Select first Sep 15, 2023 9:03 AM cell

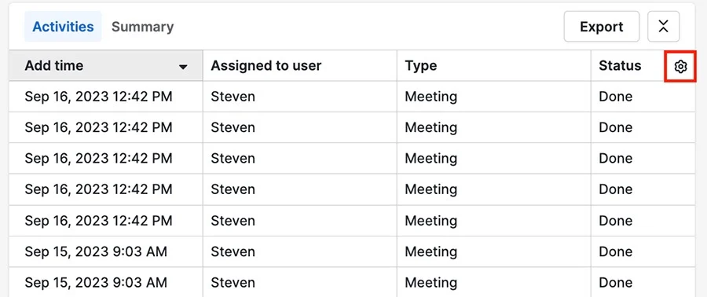pyautogui.click(x=105, y=251)
